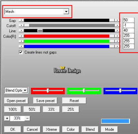138x134 pixels.
Task: Click the Color[R] slider's right arrow
Action: pyautogui.click(x=117, y=36)
